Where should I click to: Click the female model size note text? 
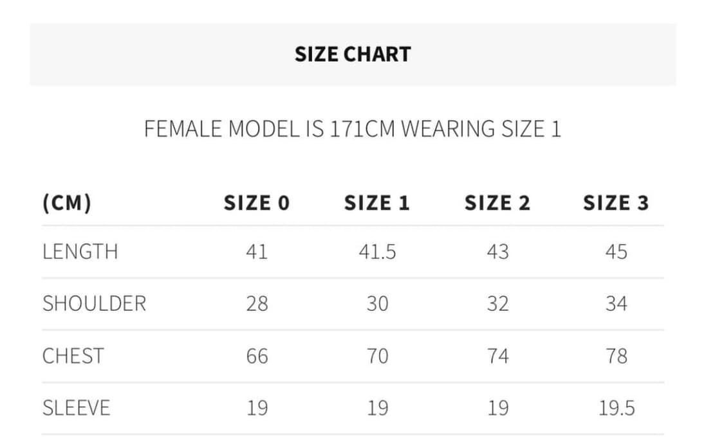pyautogui.click(x=353, y=129)
